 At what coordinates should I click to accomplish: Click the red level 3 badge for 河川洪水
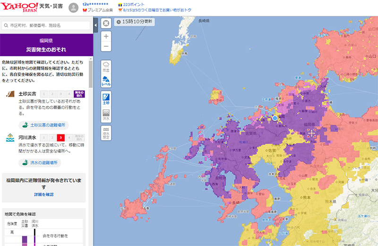[x=60, y=138]
